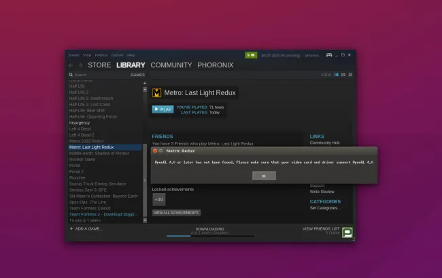The height and width of the screenshot is (278, 442).
Task: Select Scania Truck Driving Simulator
Action: (97, 184)
